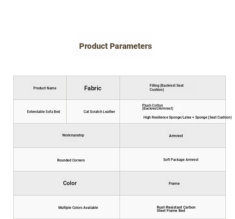This screenshot has height=219, width=235.
Task: Click the Multiple Colors Available cell
Action: click(x=67, y=207)
